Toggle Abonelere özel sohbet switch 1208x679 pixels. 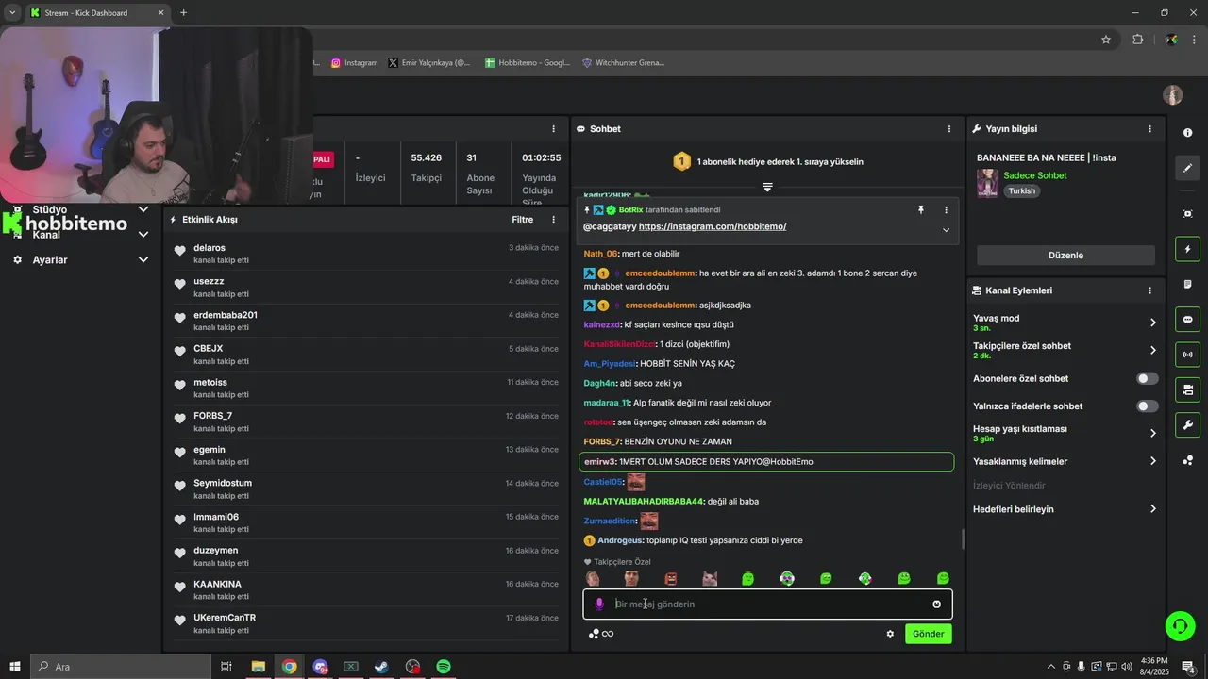click(1147, 378)
